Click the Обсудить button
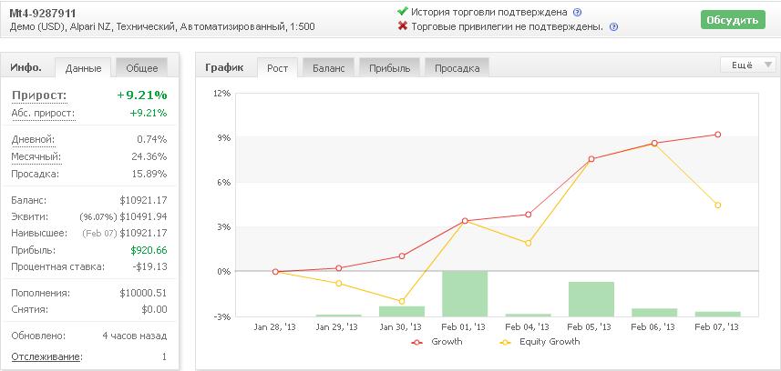Screen dimensions: 781x371 coord(733,20)
